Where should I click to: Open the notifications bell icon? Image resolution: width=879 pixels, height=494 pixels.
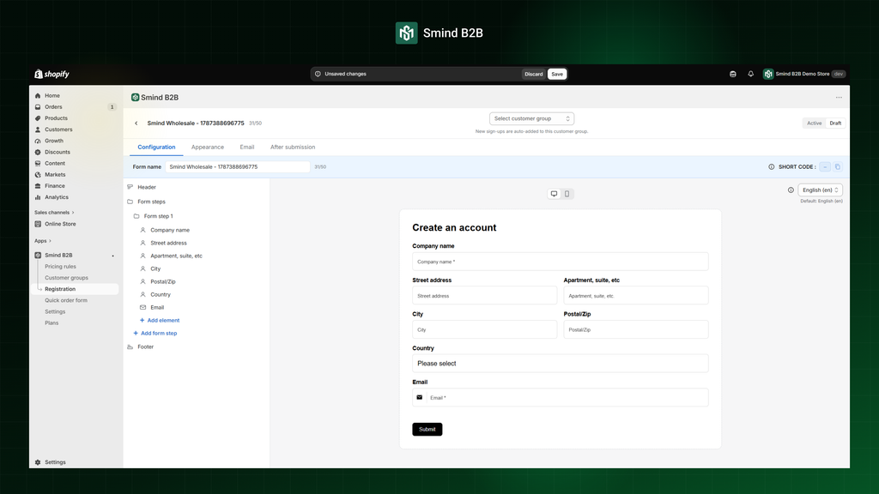tap(750, 74)
